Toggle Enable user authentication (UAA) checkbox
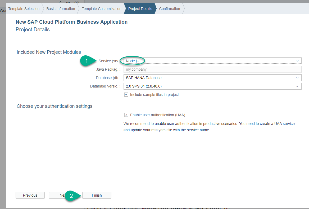Viewport: 309px width, 209px height. (126, 115)
